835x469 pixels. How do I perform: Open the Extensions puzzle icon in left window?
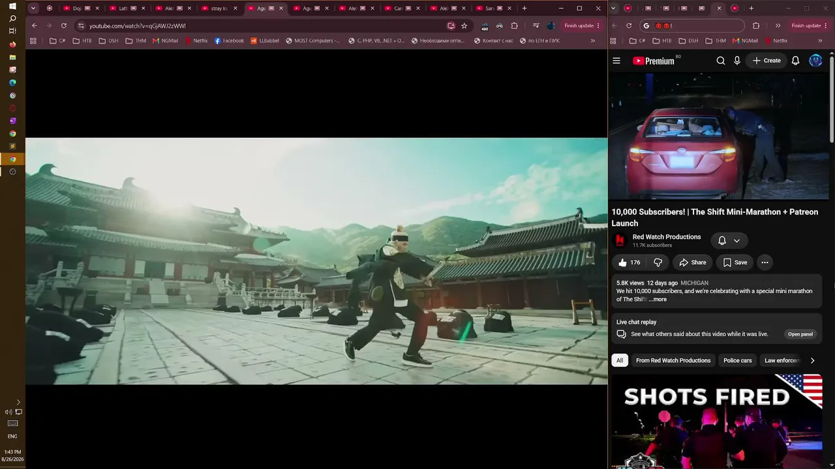514,25
